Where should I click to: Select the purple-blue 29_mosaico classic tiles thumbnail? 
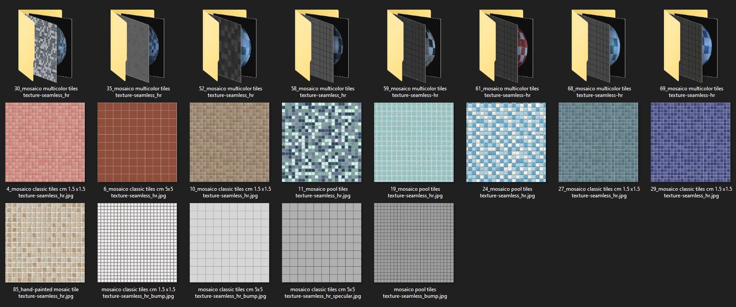(x=691, y=142)
